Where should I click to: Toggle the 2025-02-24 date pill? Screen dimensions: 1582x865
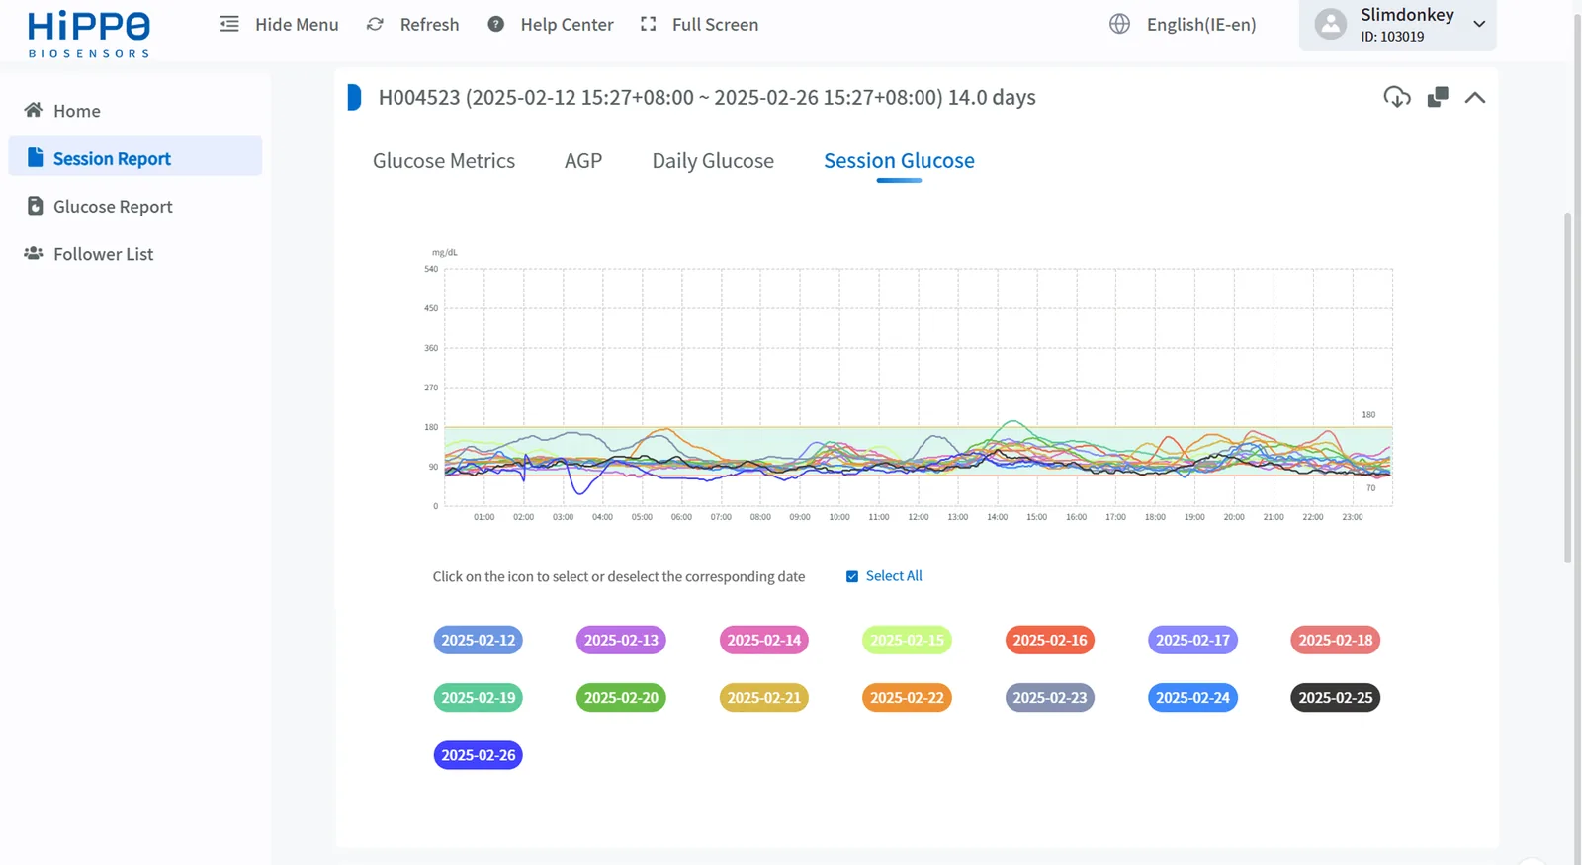click(x=1192, y=697)
